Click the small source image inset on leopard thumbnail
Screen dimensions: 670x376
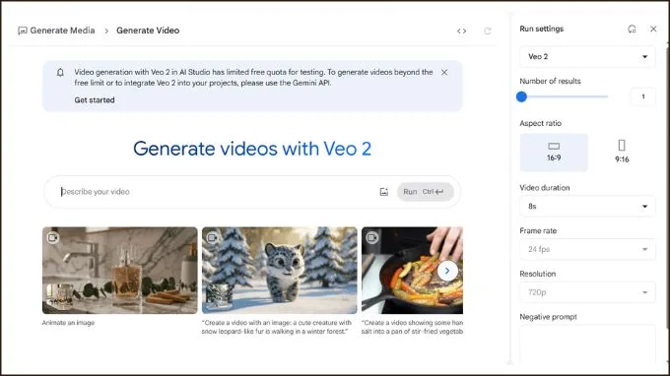pos(220,295)
